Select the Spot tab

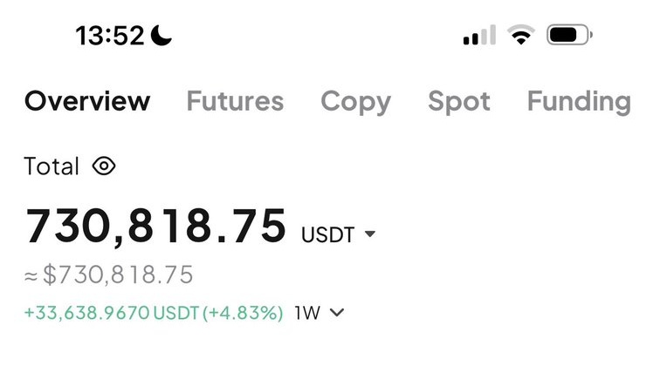tap(458, 101)
